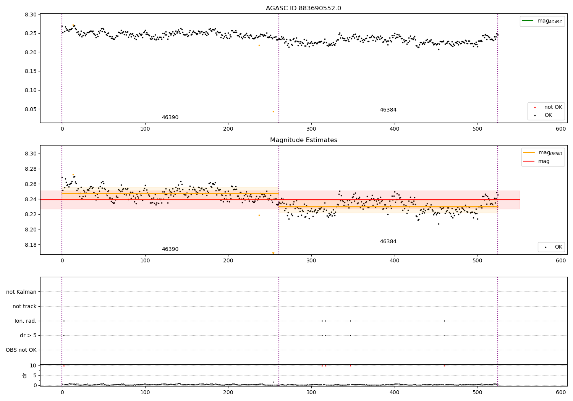Click the 8.26 y-axis tick label
The height and width of the screenshot is (401, 573).
[x=31, y=184]
